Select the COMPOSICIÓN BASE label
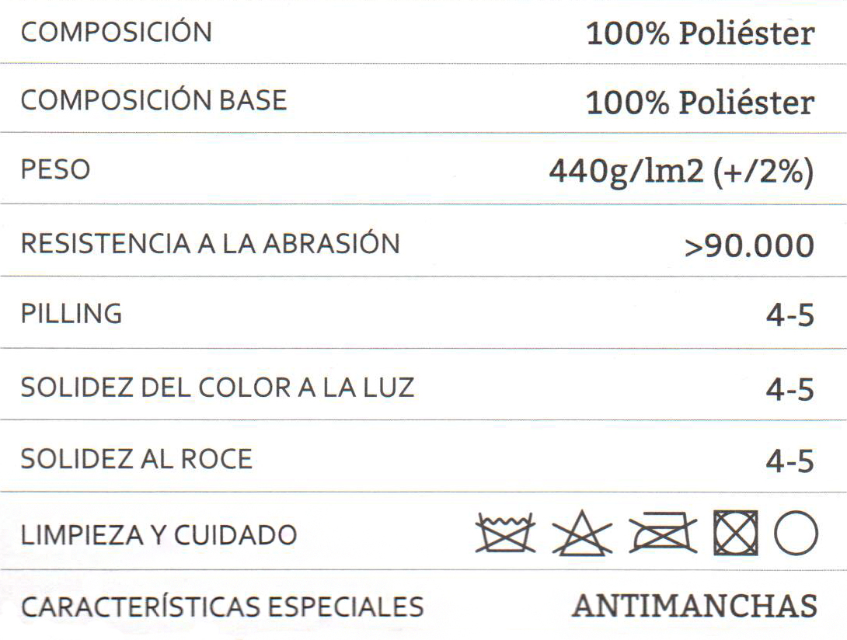Viewport: 847px width, 640px height. (x=153, y=100)
